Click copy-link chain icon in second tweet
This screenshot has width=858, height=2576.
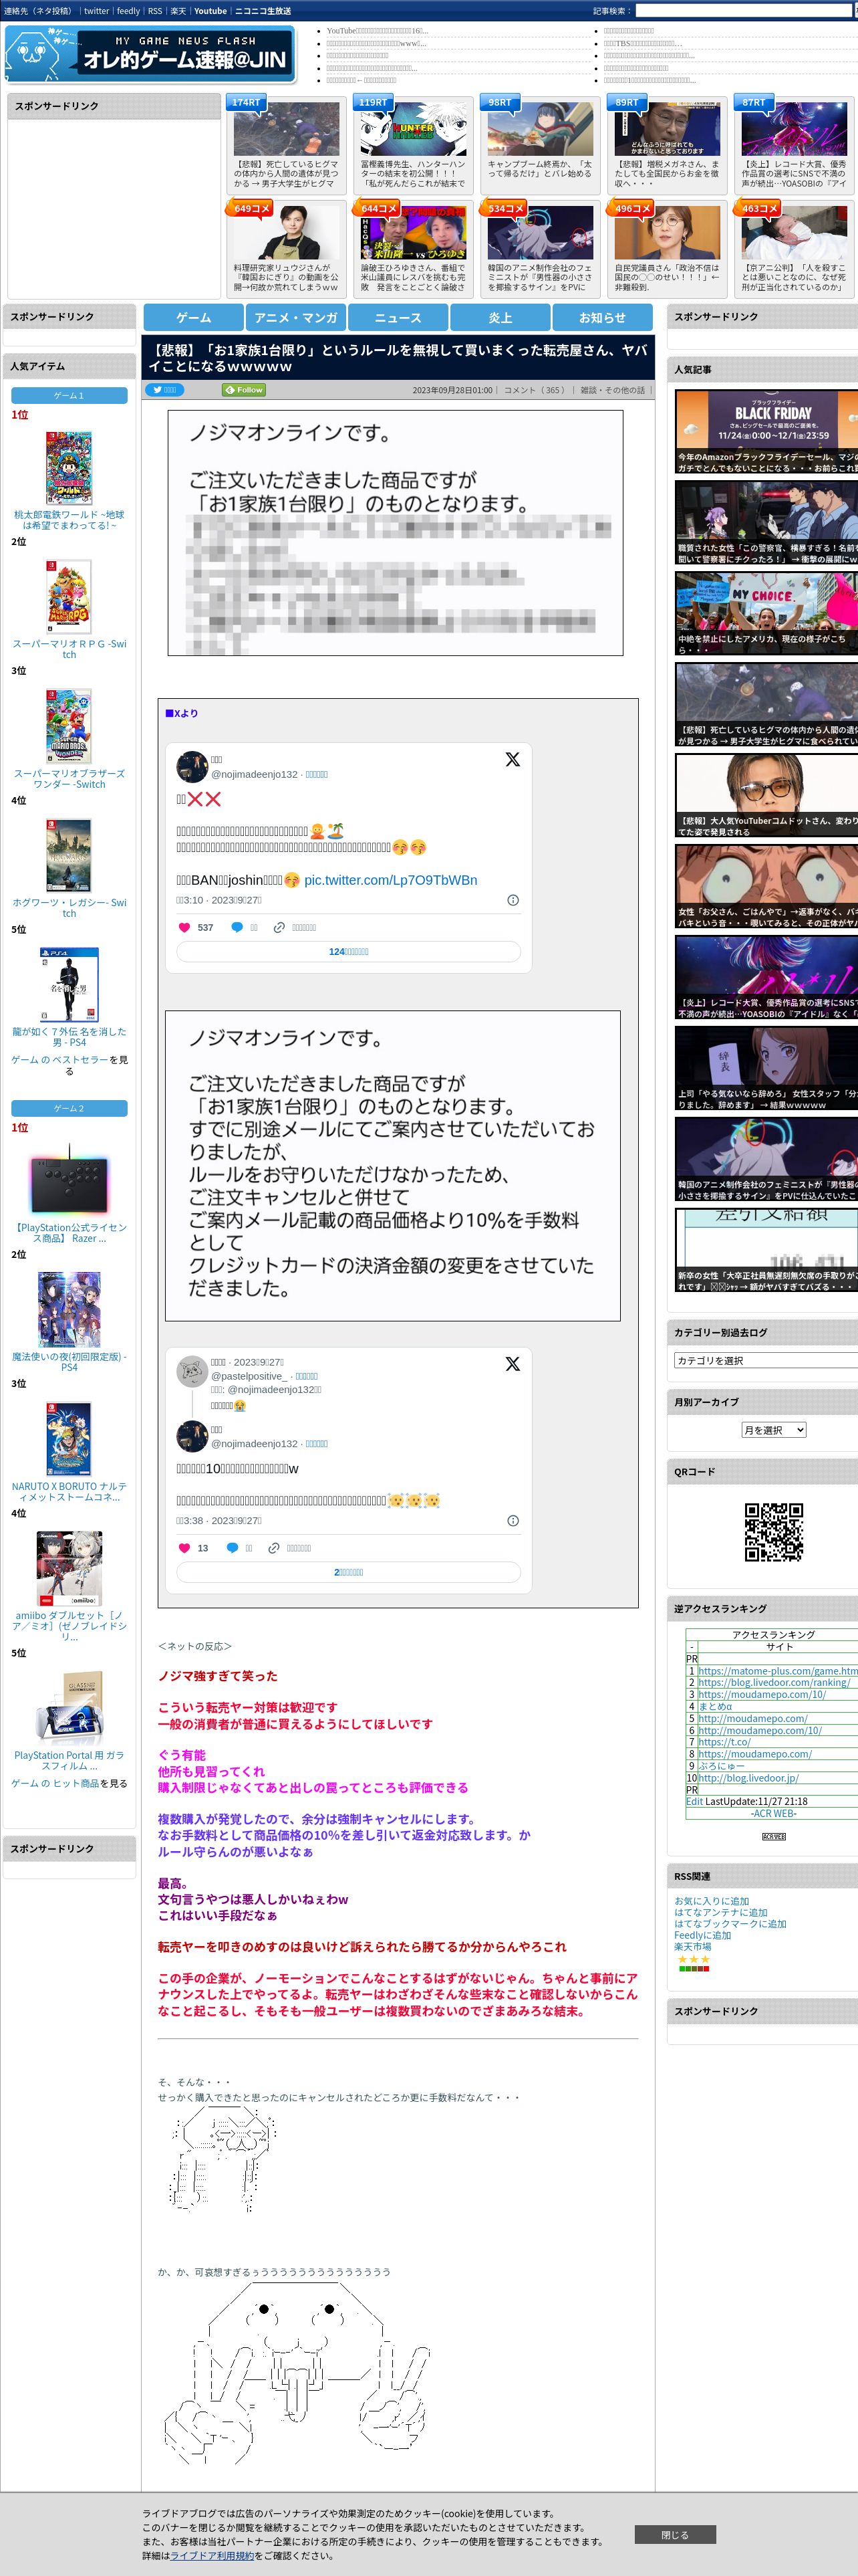[x=274, y=1547]
